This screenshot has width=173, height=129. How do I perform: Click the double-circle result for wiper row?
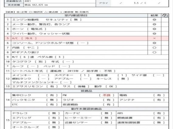coord(154,34)
